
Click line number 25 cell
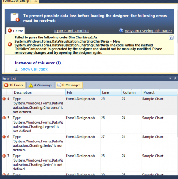coord(103,99)
